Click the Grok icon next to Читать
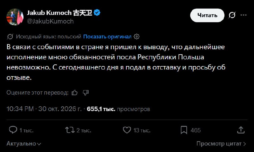This screenshot has height=152, width=254. click(232, 15)
